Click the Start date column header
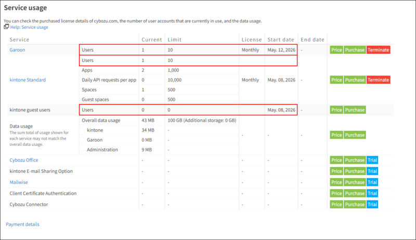 [x=281, y=40]
